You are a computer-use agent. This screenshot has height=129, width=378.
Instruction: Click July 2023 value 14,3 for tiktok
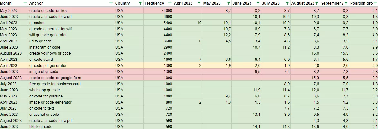(276, 127)
